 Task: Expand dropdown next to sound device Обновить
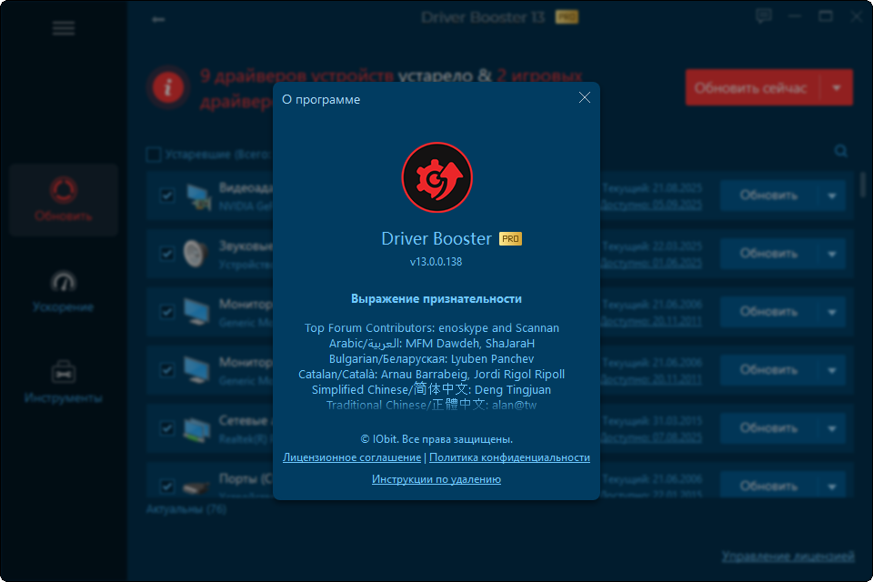[832, 254]
